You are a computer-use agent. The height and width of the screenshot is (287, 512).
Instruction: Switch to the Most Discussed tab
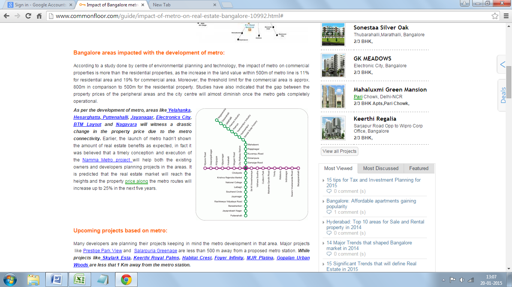coord(380,169)
